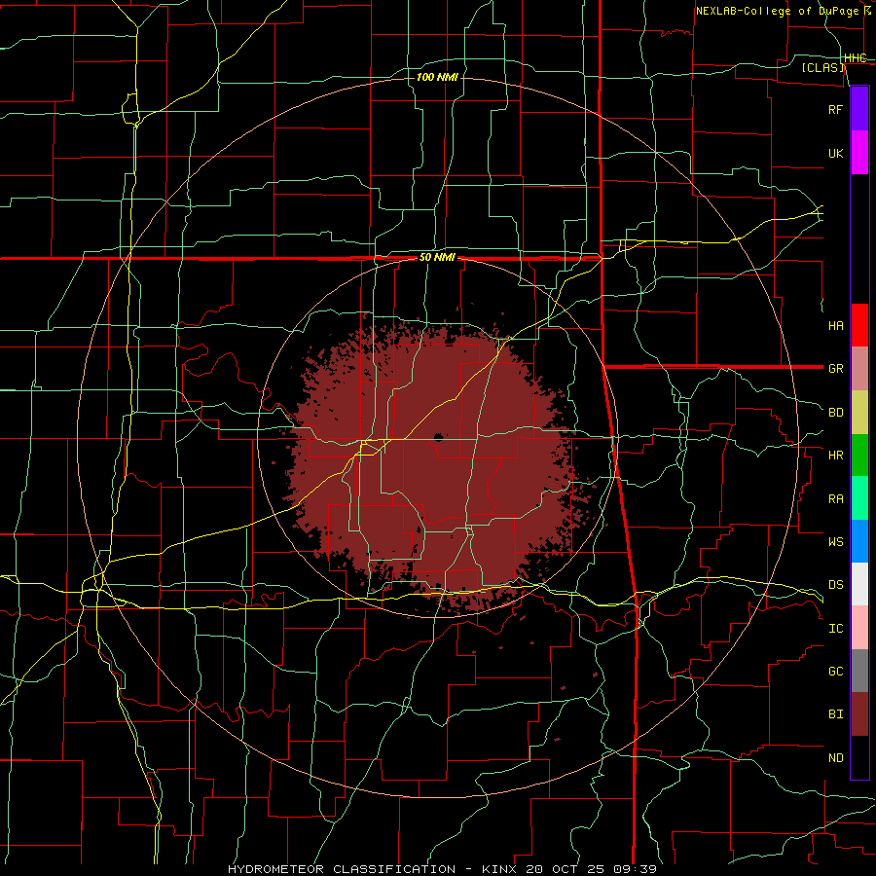Viewport: 876px width, 876px height.
Task: Click the 'ND' legend label
Action: click(835, 758)
